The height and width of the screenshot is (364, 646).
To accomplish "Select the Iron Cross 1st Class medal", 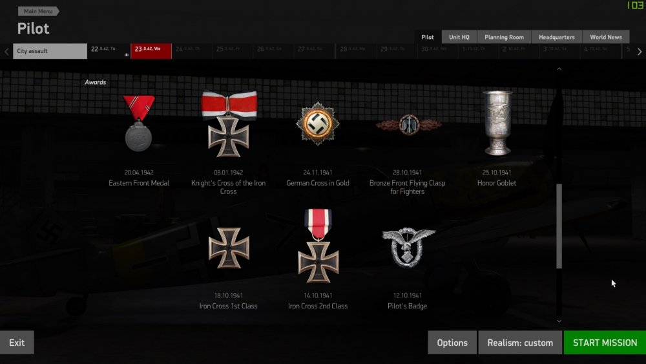I will tap(229, 248).
